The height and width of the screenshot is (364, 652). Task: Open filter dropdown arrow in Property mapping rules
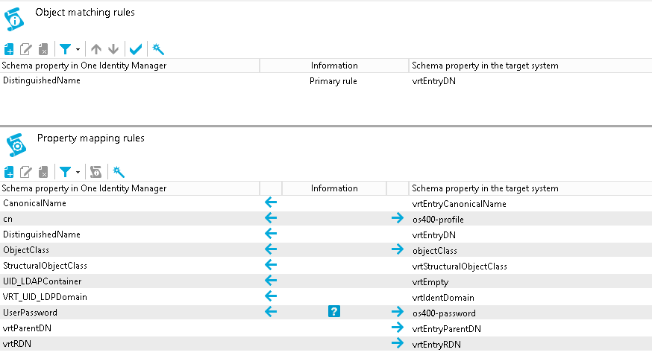(78, 173)
